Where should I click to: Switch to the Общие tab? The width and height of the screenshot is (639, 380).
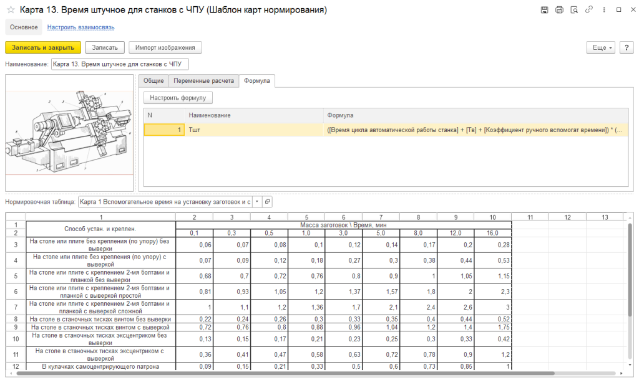click(154, 81)
